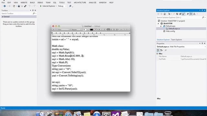Switch to the Team Explorer tab
This screenshot has width=207, height=116.
coord(176,40)
